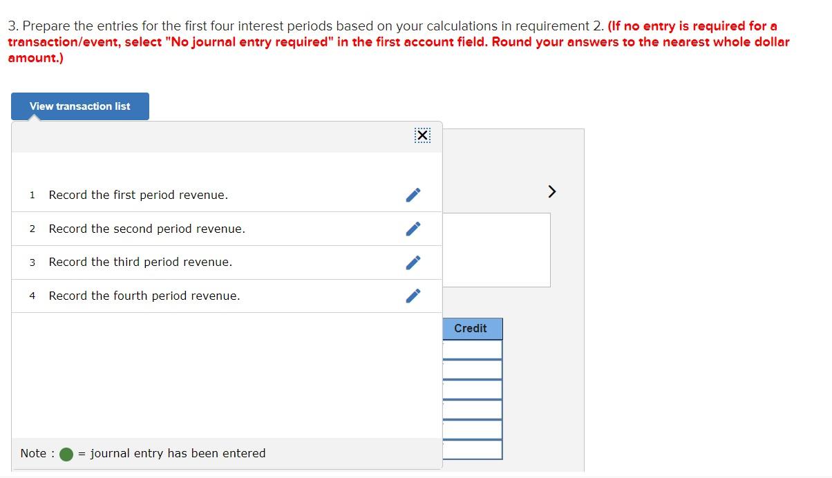Viewport: 832px width, 478px height.
Task: Select the Credit column header
Action: (x=472, y=329)
